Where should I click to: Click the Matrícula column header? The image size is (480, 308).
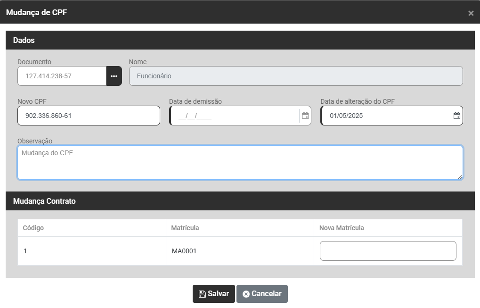tap(240, 228)
